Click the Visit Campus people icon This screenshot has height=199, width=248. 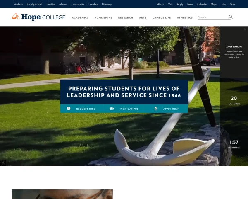(112, 109)
